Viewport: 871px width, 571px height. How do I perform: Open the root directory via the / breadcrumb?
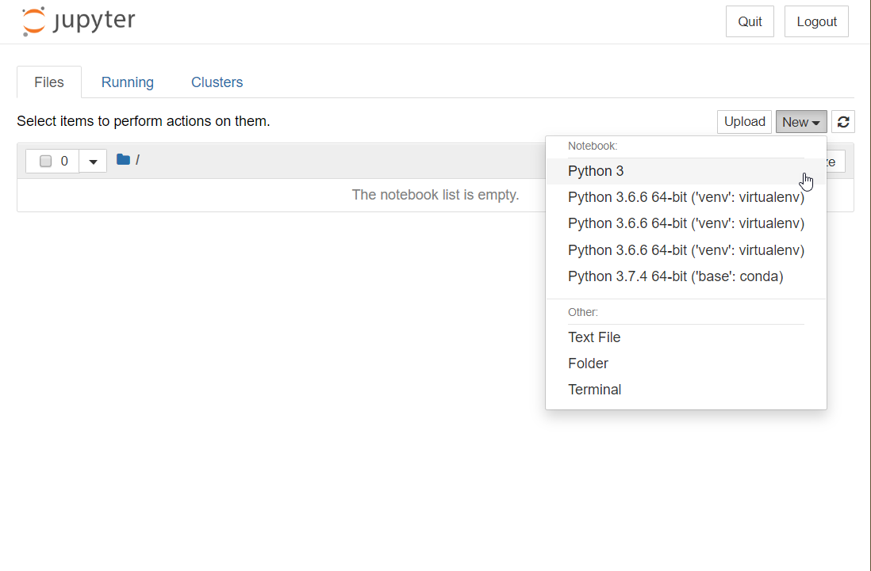click(138, 160)
